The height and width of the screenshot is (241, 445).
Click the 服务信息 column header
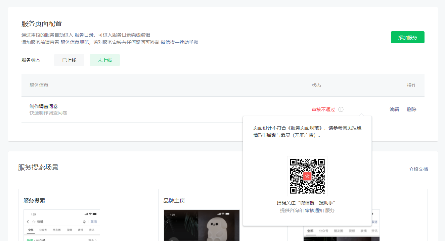(x=39, y=85)
